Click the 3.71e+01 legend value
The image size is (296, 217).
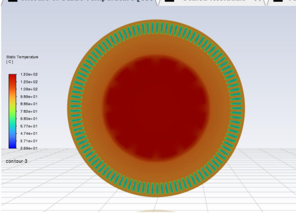[29, 141]
